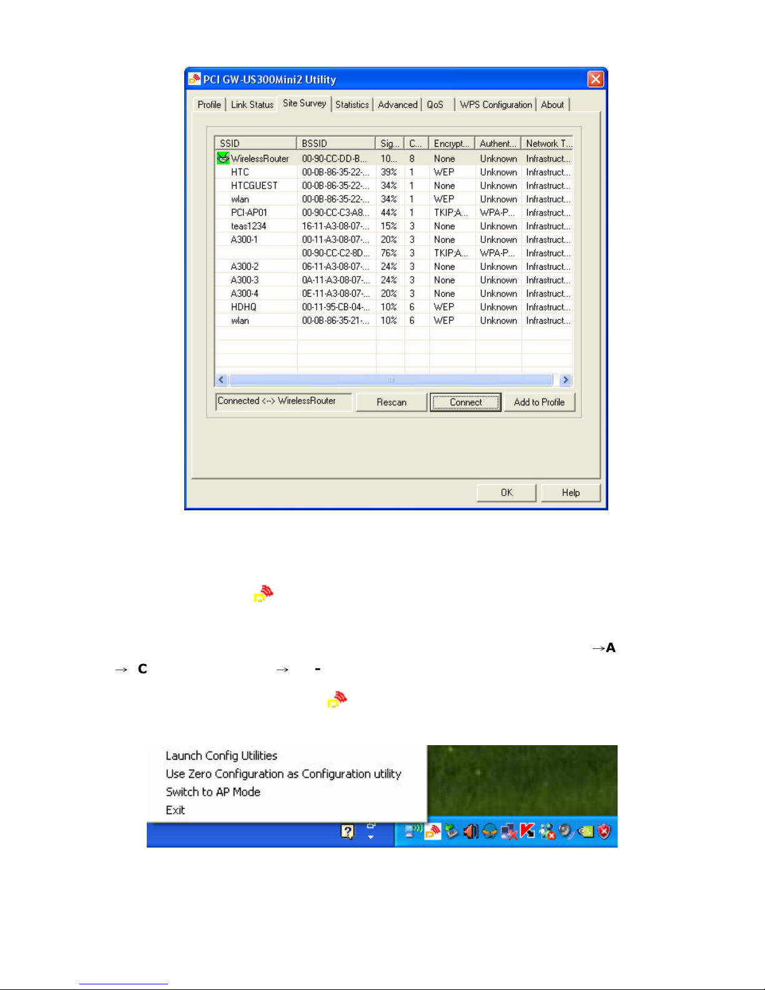Click the Rescan button

[x=392, y=402]
